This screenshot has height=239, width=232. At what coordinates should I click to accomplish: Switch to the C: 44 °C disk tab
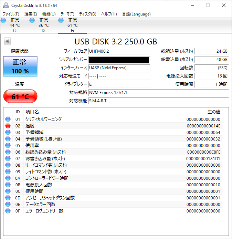(x=15, y=25)
